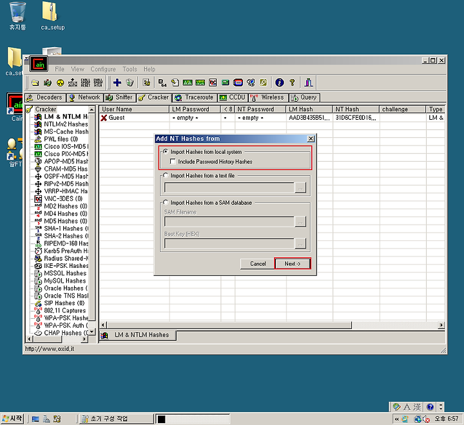Switch to the Sniffer tab

(120, 98)
